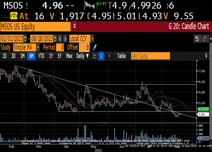Click the Offset value field
This screenshot has height=152, width=212.
84,47
